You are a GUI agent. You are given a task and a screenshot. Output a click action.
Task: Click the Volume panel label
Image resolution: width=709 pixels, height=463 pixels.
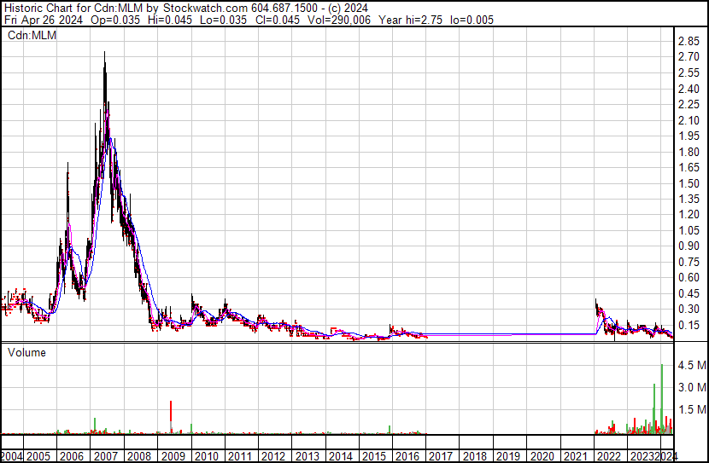click(x=26, y=352)
